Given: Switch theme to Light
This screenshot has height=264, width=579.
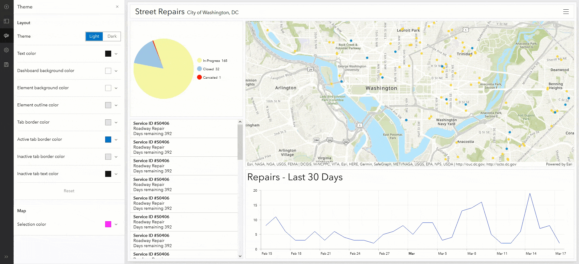Looking at the screenshot, I should click(x=94, y=36).
